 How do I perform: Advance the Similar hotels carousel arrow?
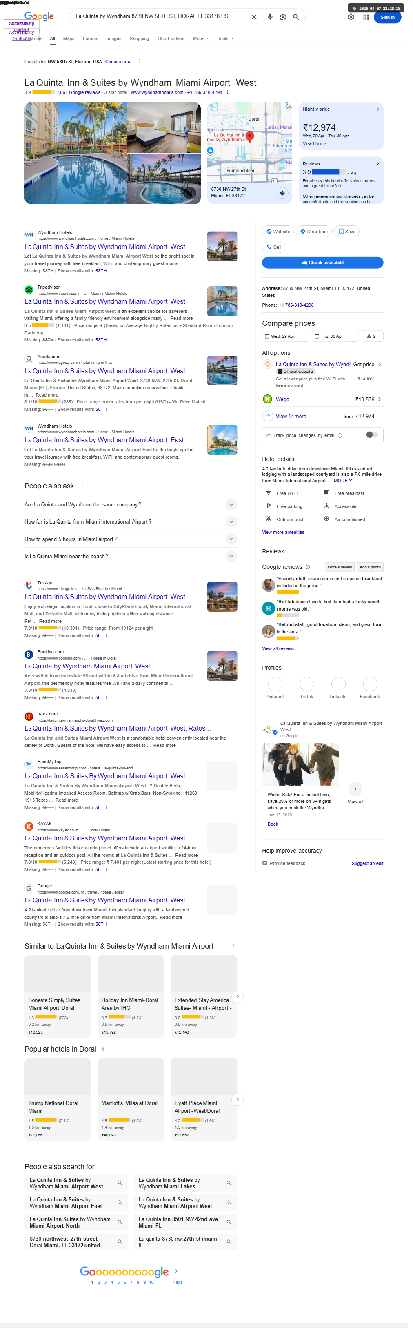237,996
